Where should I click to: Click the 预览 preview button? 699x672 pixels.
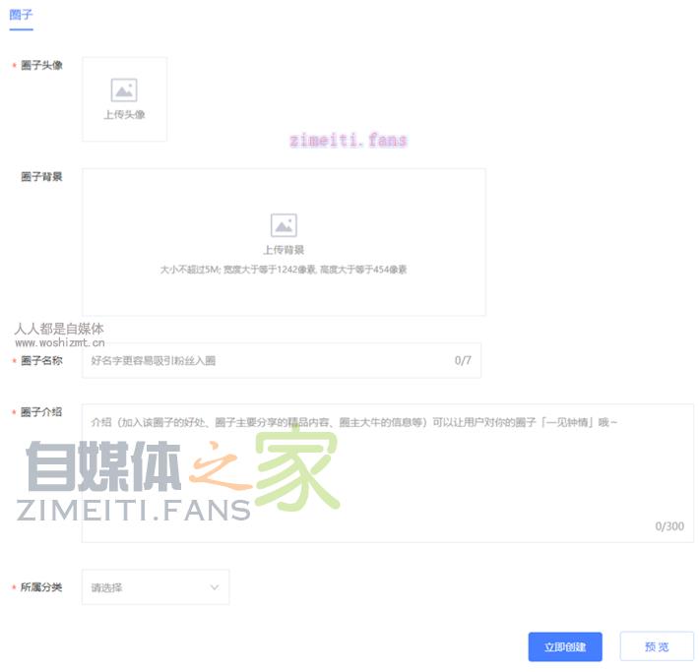click(x=657, y=646)
